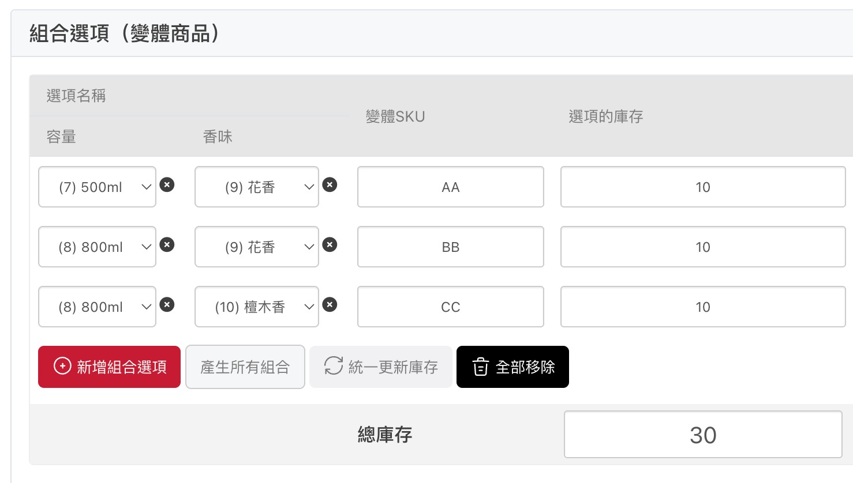Open second row (8) 800ml dropdown
Viewport: 853px width, 483px height.
coord(97,247)
